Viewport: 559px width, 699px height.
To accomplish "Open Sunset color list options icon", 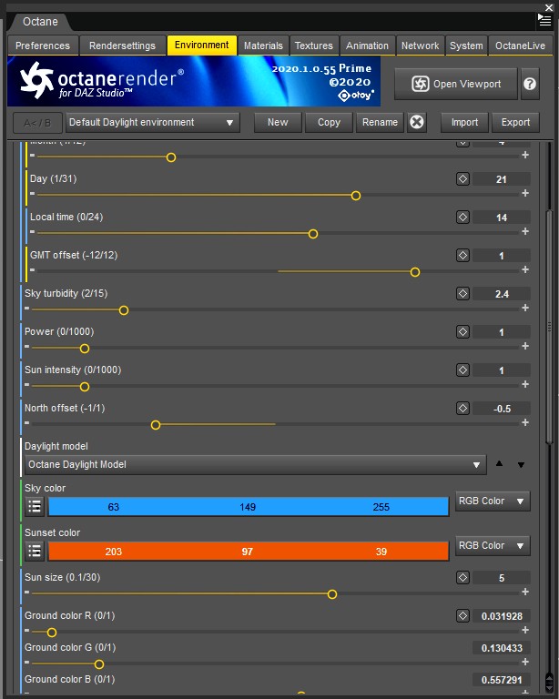I will (x=35, y=552).
